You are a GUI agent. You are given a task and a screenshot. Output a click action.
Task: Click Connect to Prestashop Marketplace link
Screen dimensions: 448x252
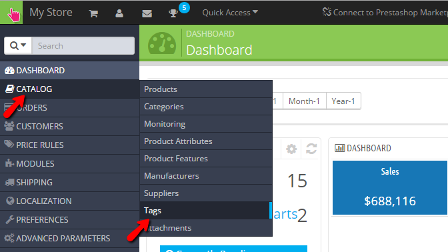385,13
